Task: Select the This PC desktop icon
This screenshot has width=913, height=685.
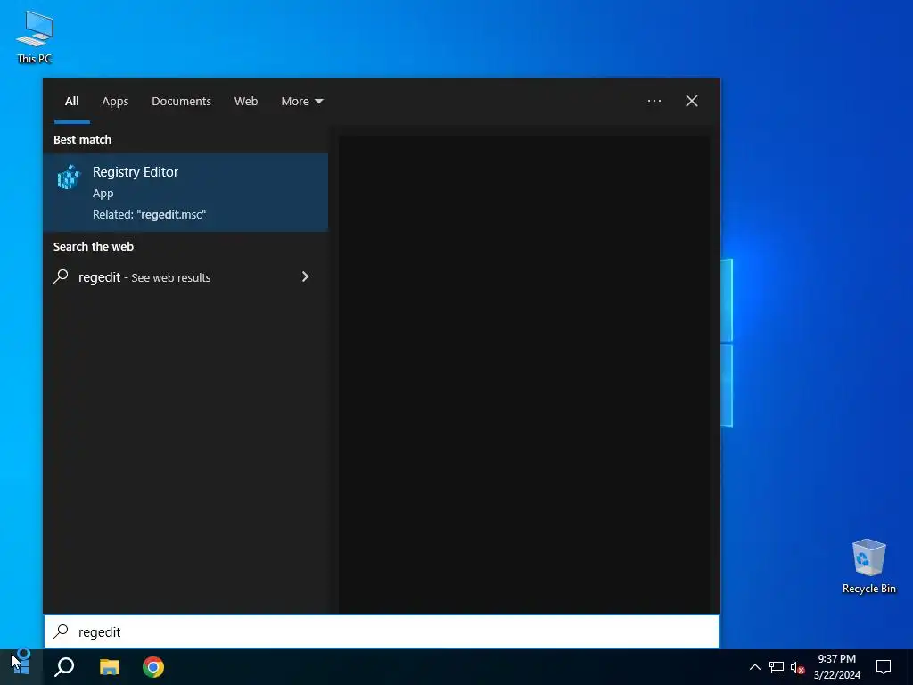Action: coord(35,37)
